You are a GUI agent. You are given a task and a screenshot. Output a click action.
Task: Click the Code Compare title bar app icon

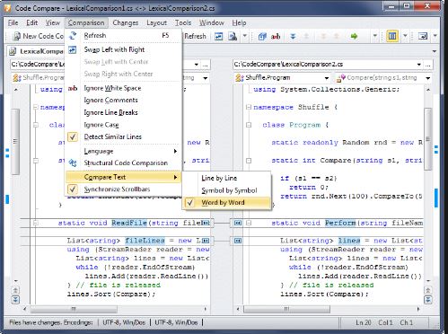pos(8,8)
